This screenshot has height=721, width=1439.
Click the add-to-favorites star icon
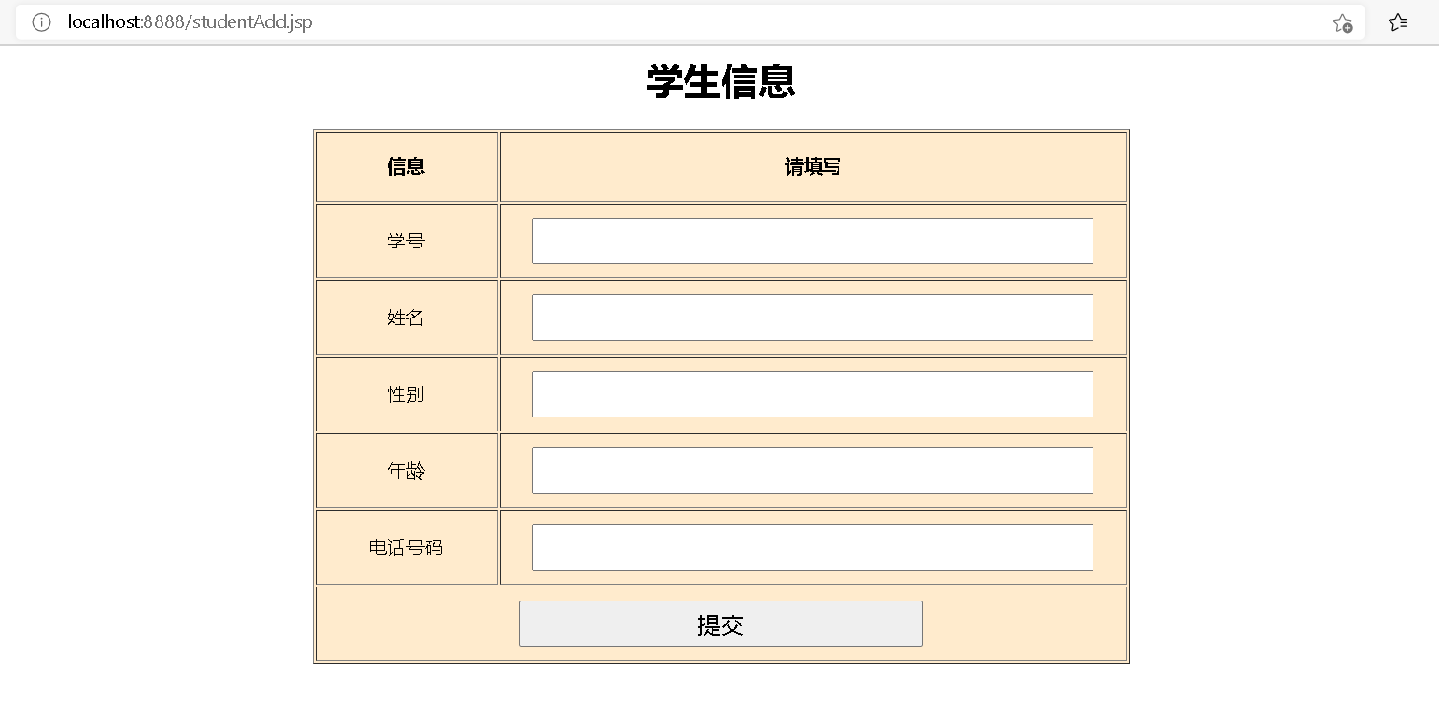1342,22
